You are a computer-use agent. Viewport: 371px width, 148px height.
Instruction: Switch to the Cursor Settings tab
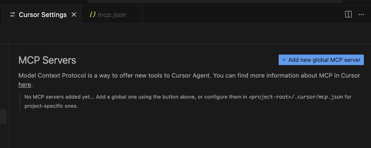pyautogui.click(x=43, y=15)
